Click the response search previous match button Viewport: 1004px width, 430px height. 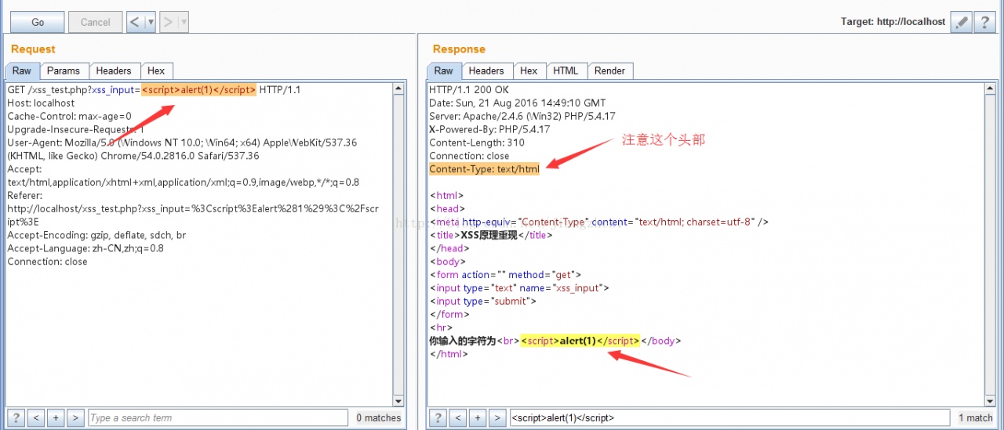[x=458, y=417]
